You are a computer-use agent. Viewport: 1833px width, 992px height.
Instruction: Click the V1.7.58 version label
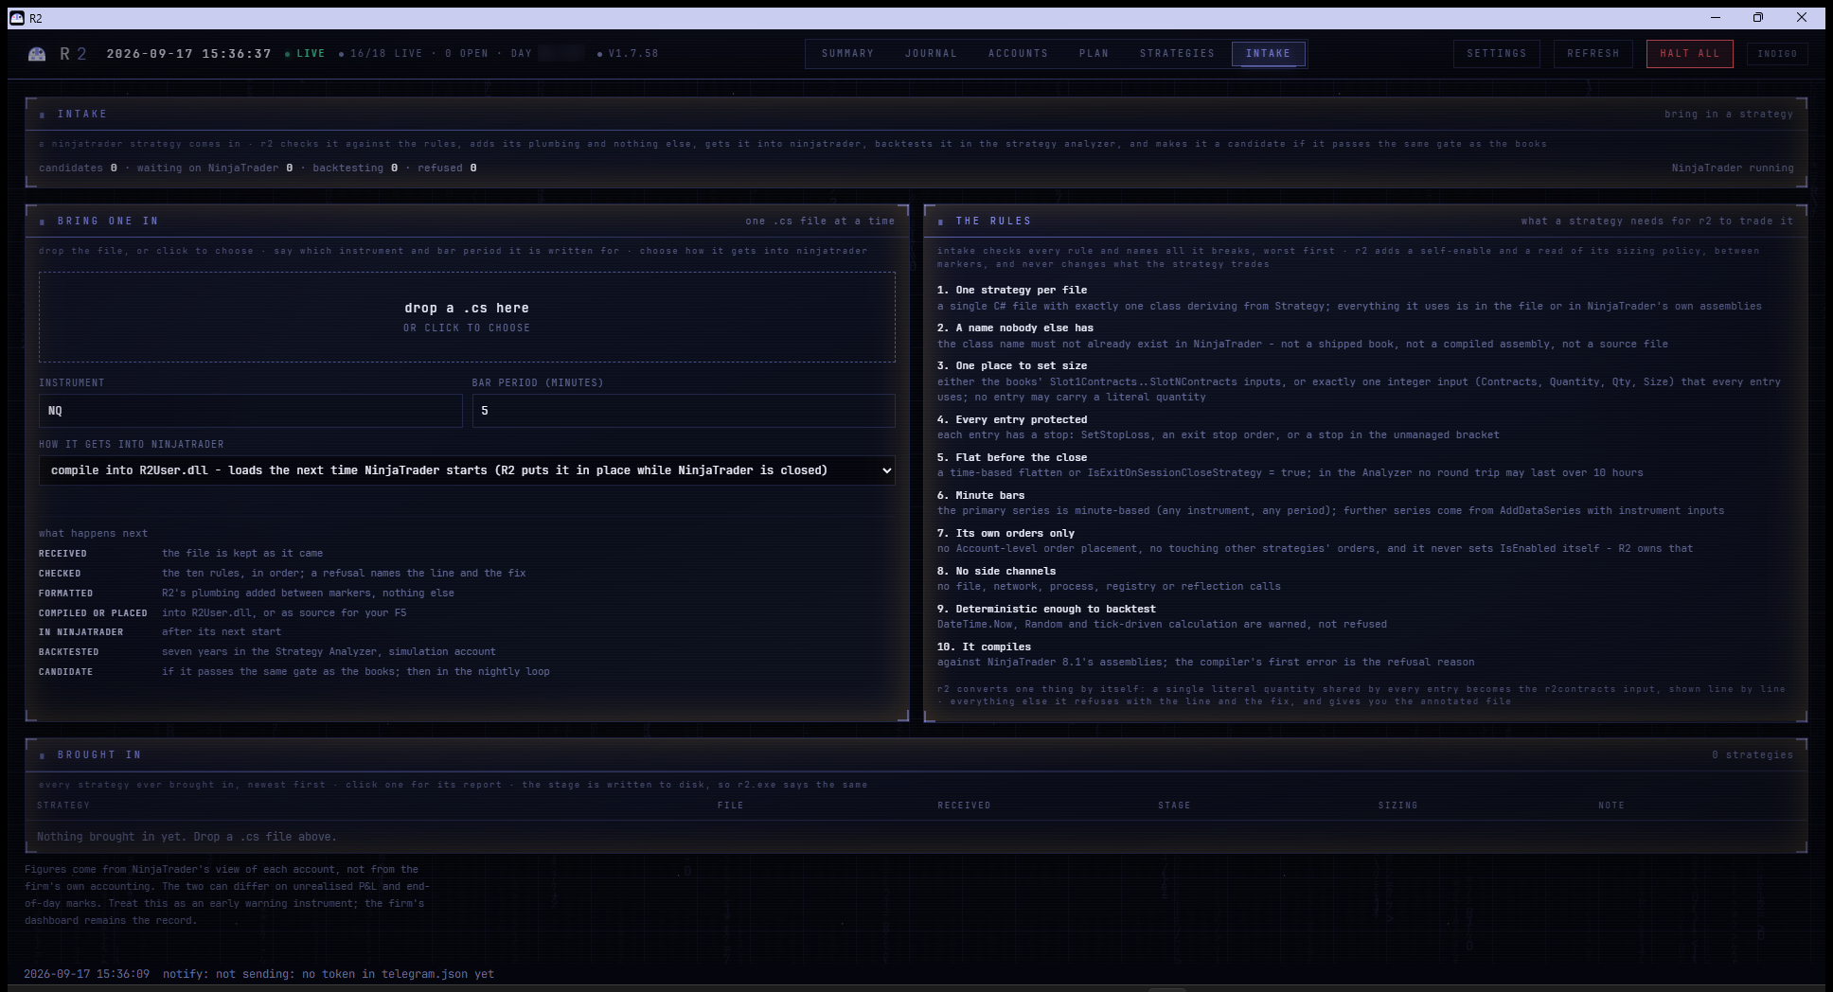(629, 54)
